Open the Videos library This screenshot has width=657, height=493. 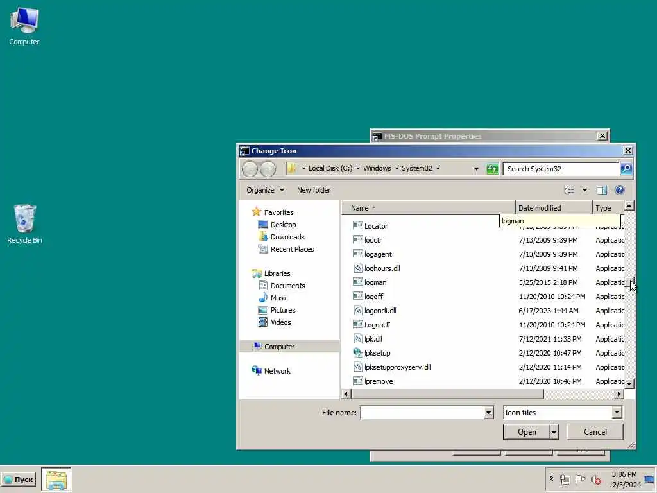click(280, 322)
